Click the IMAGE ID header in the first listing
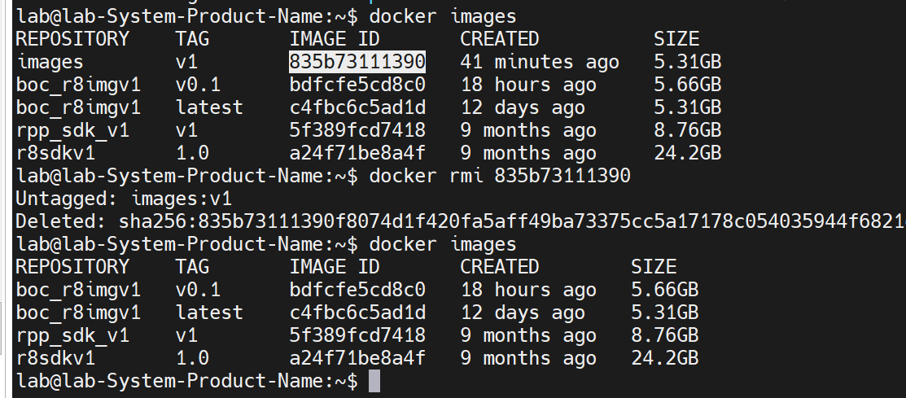This screenshot has width=906, height=398. pyautogui.click(x=335, y=39)
